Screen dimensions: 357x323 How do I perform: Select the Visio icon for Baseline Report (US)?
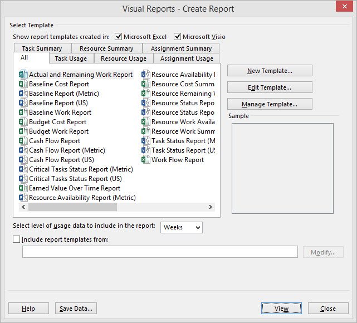(23, 103)
